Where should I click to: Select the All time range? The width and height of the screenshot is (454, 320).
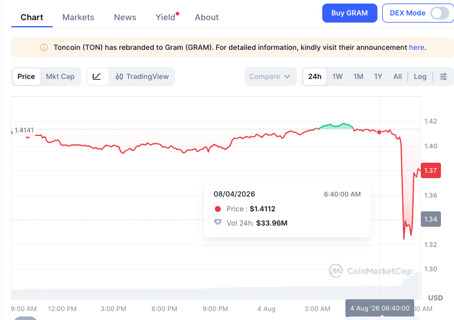point(397,77)
